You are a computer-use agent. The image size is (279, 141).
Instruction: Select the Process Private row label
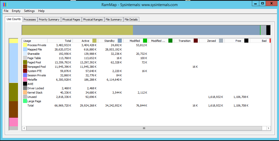(x=37, y=45)
